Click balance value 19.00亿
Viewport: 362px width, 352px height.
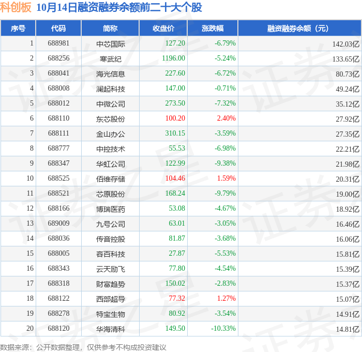point(348,194)
